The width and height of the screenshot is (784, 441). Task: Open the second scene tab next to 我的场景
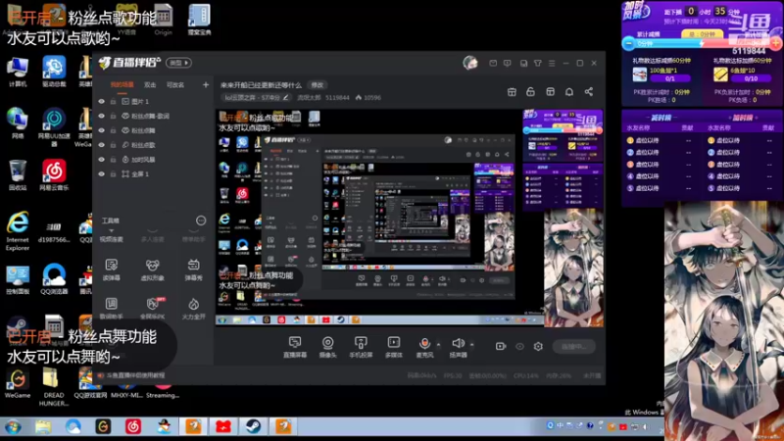pos(150,85)
